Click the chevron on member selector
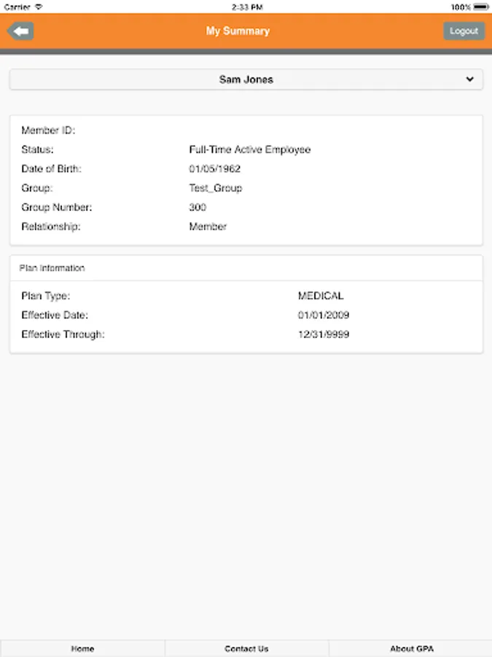This screenshot has width=492, height=657. (469, 80)
